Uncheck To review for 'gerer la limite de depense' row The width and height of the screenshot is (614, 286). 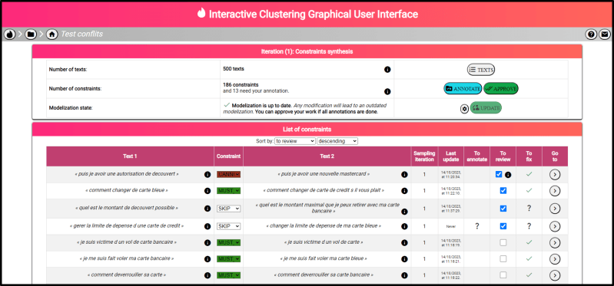[503, 226]
